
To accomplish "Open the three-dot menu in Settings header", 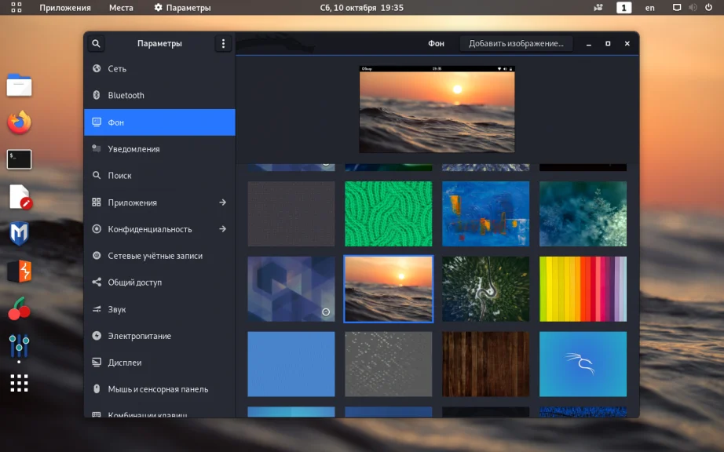I will point(223,44).
